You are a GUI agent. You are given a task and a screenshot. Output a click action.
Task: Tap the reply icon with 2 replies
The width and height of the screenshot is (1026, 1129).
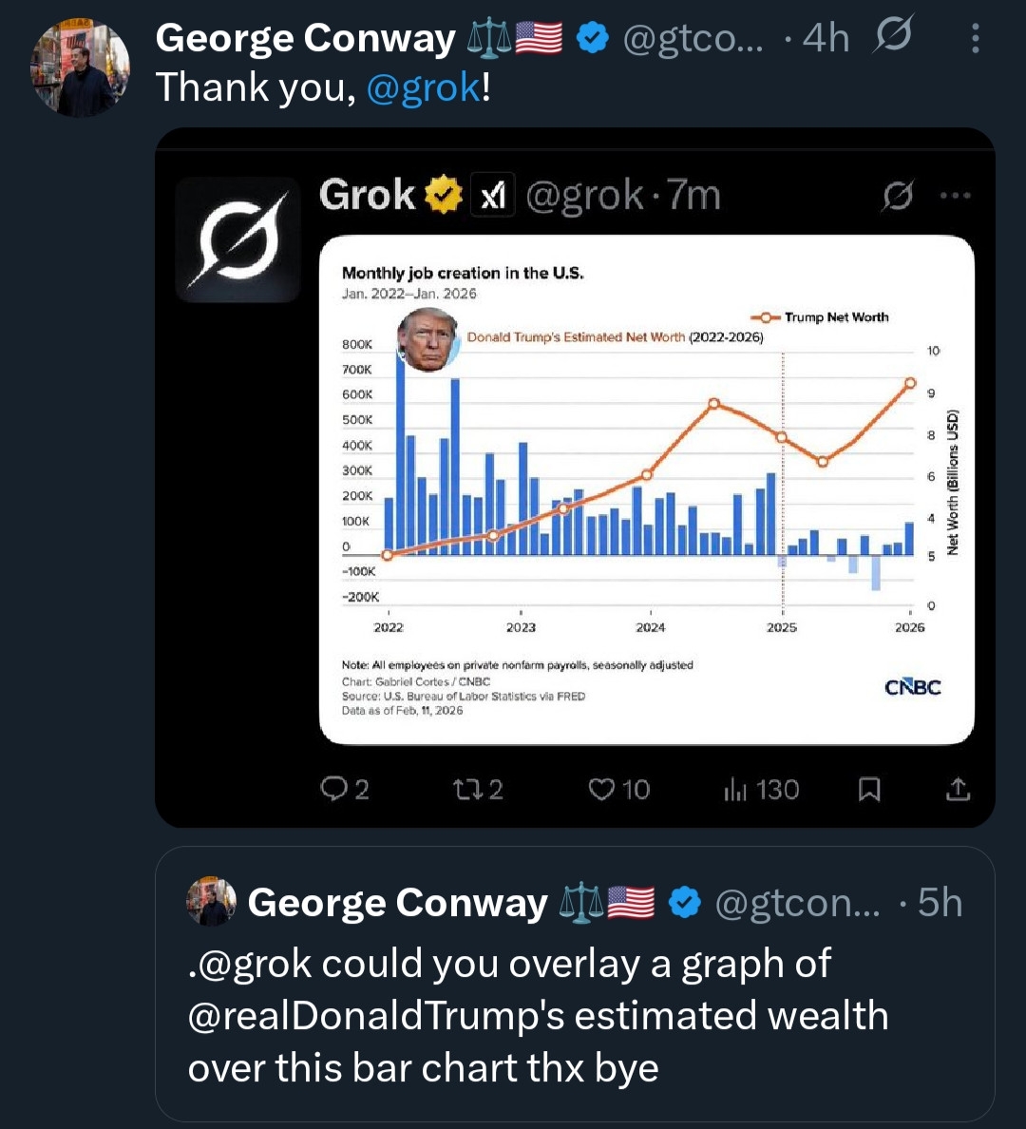(334, 789)
